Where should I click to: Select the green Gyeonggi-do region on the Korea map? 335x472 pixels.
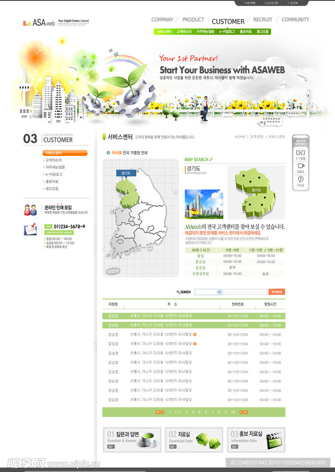tap(128, 193)
